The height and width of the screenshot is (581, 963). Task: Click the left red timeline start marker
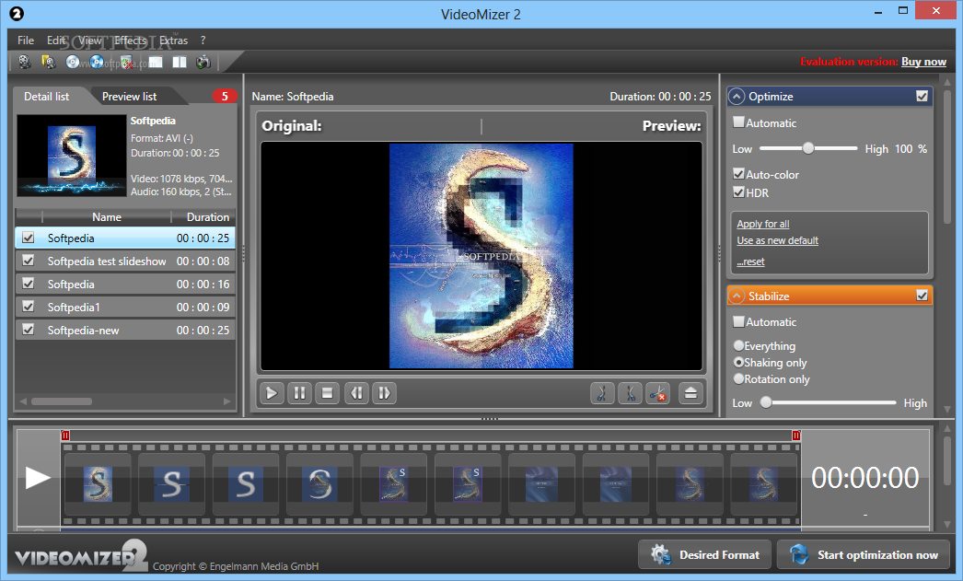pyautogui.click(x=65, y=436)
